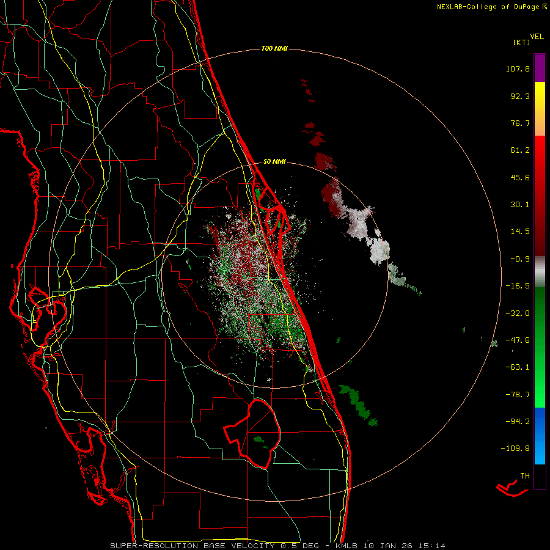The height and width of the screenshot is (550, 550).
Task: Click the -94.2 velocity scale value
Action: pos(518,421)
